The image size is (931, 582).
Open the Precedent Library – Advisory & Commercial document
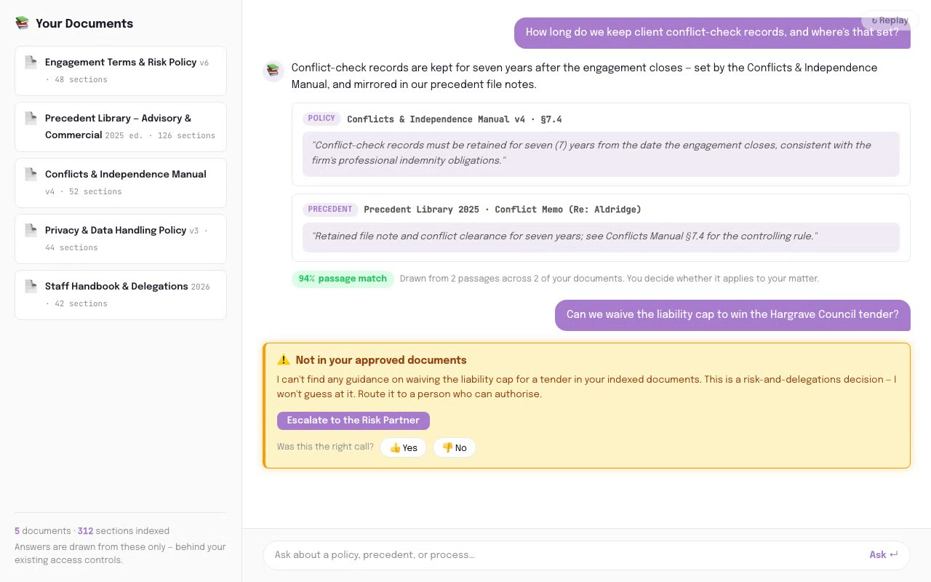pyautogui.click(x=121, y=127)
